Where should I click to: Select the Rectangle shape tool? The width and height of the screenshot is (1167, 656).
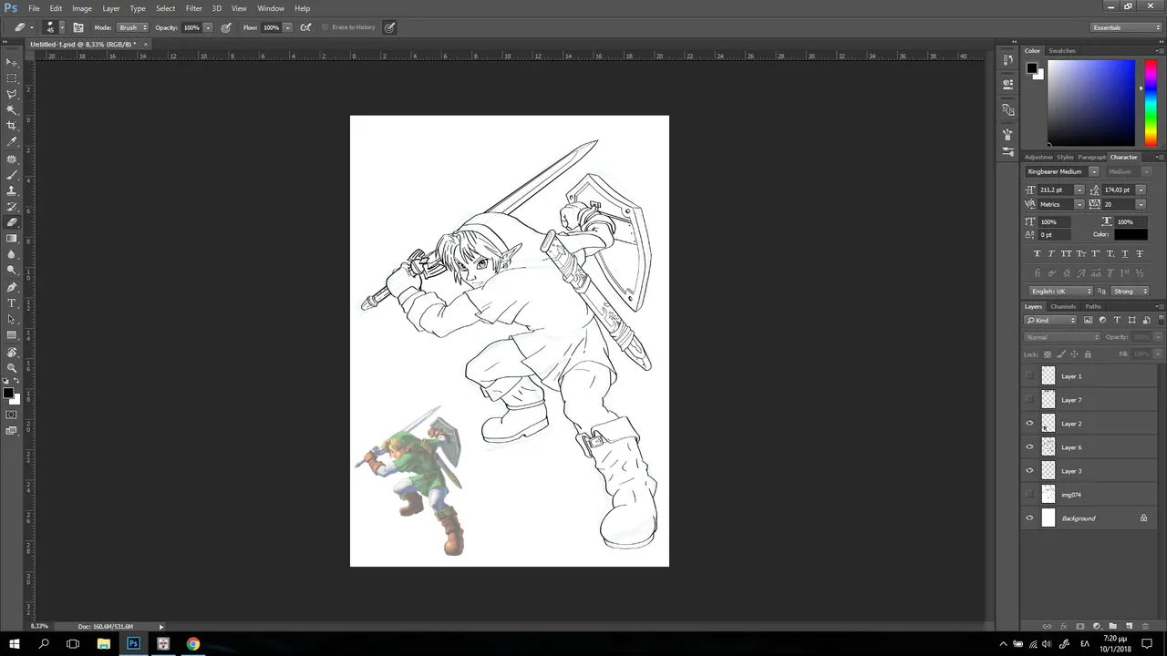(x=12, y=335)
